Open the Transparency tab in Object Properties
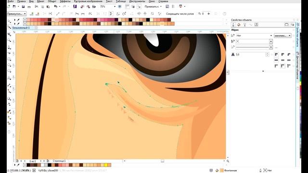The width and height of the screenshot is (308, 173). (245, 25)
